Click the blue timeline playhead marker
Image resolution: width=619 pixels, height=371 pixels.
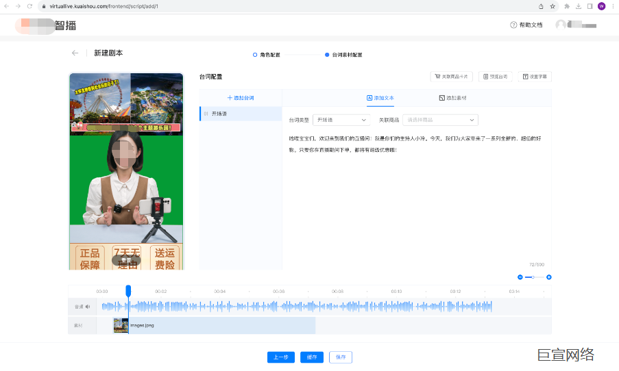click(x=128, y=291)
